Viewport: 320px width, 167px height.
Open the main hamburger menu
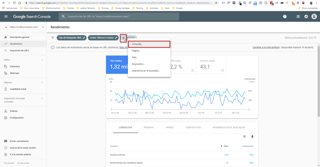(6, 17)
